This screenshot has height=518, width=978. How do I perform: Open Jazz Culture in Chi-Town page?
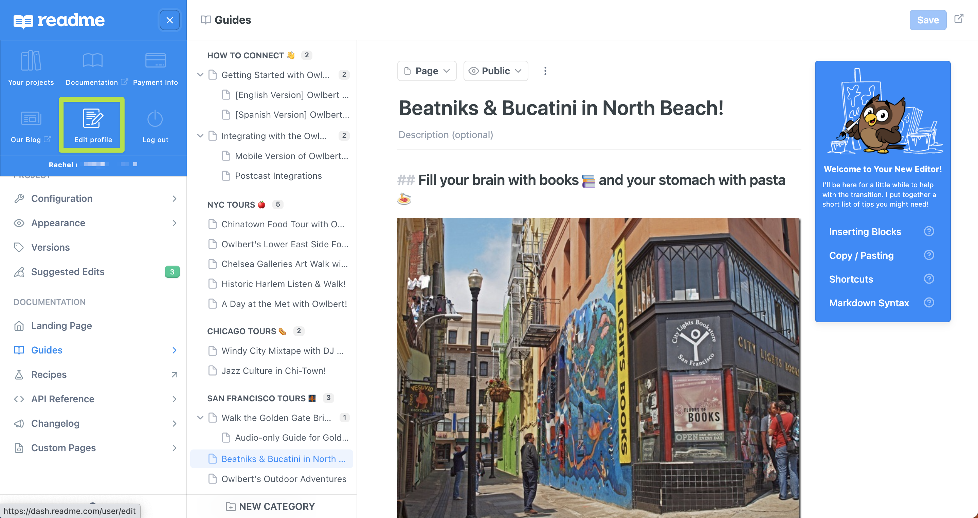tap(273, 370)
